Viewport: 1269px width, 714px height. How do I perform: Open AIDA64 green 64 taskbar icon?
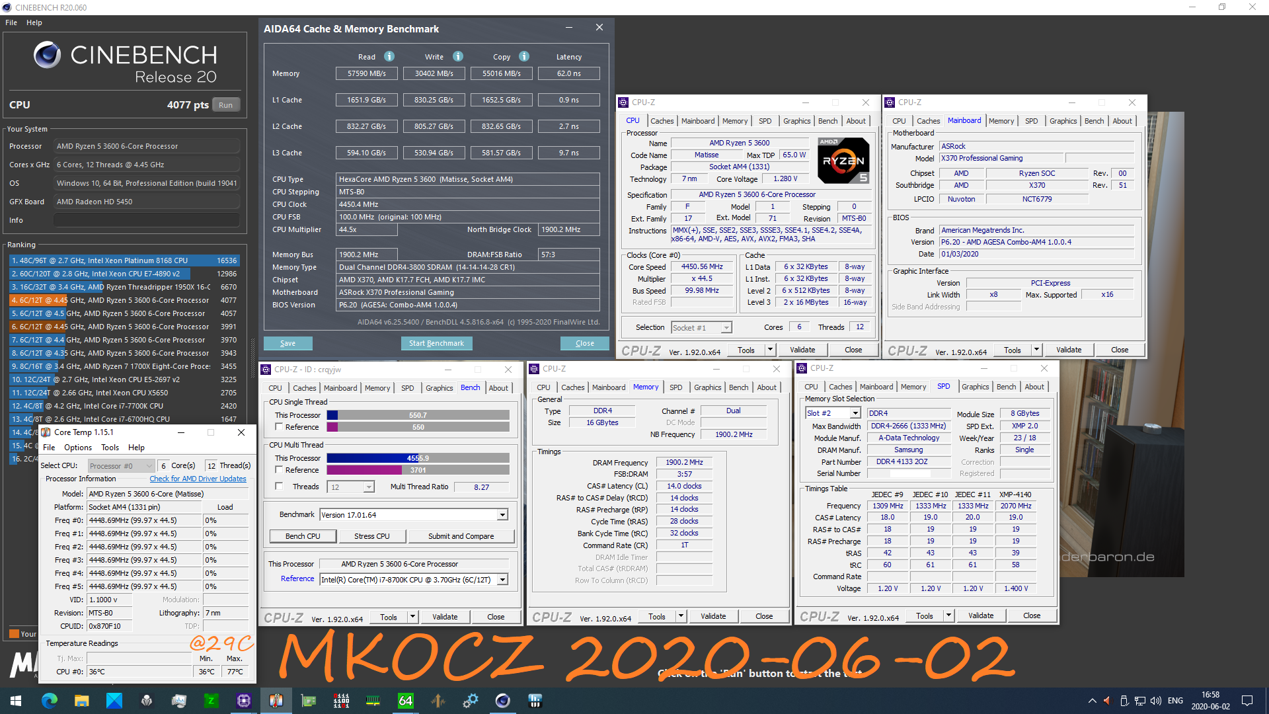(x=406, y=701)
